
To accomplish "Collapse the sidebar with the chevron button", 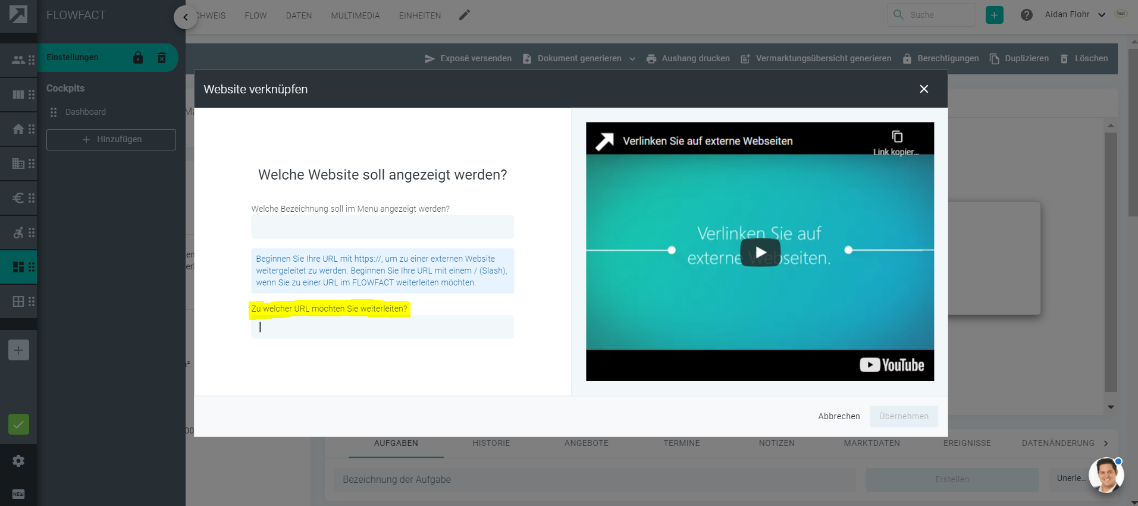I will (x=186, y=17).
